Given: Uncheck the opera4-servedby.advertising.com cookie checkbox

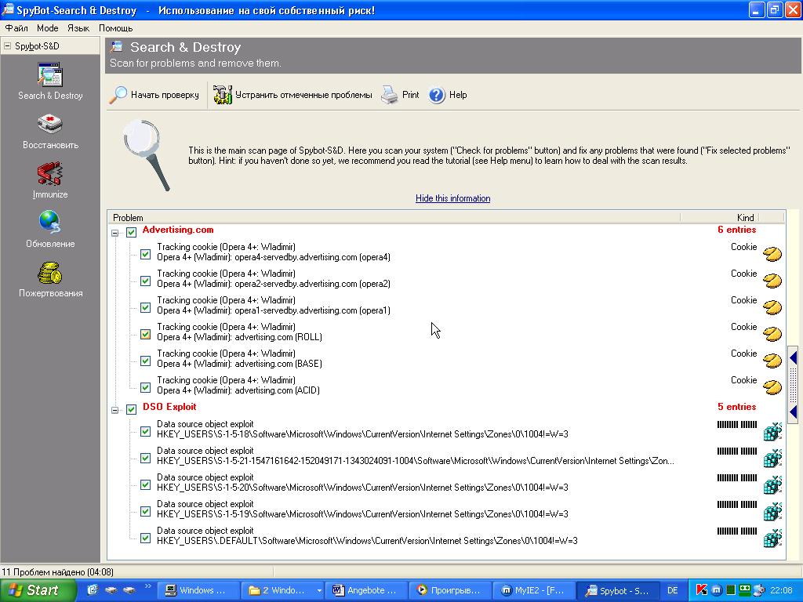Looking at the screenshot, I should pyautogui.click(x=145, y=255).
